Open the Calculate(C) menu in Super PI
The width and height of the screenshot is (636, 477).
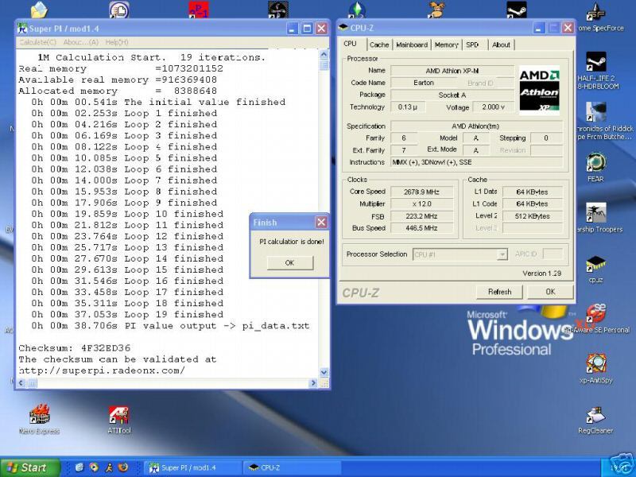click(37, 42)
